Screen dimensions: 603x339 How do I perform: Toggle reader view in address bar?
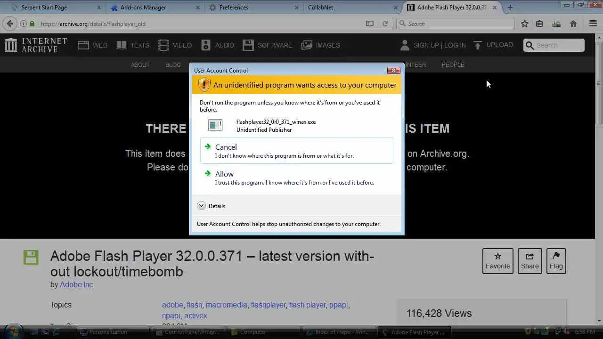tap(370, 24)
